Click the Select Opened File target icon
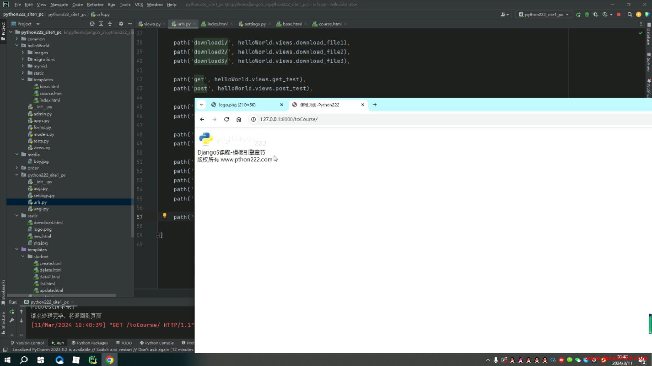Screen dimensions: 652x366 coord(92,24)
